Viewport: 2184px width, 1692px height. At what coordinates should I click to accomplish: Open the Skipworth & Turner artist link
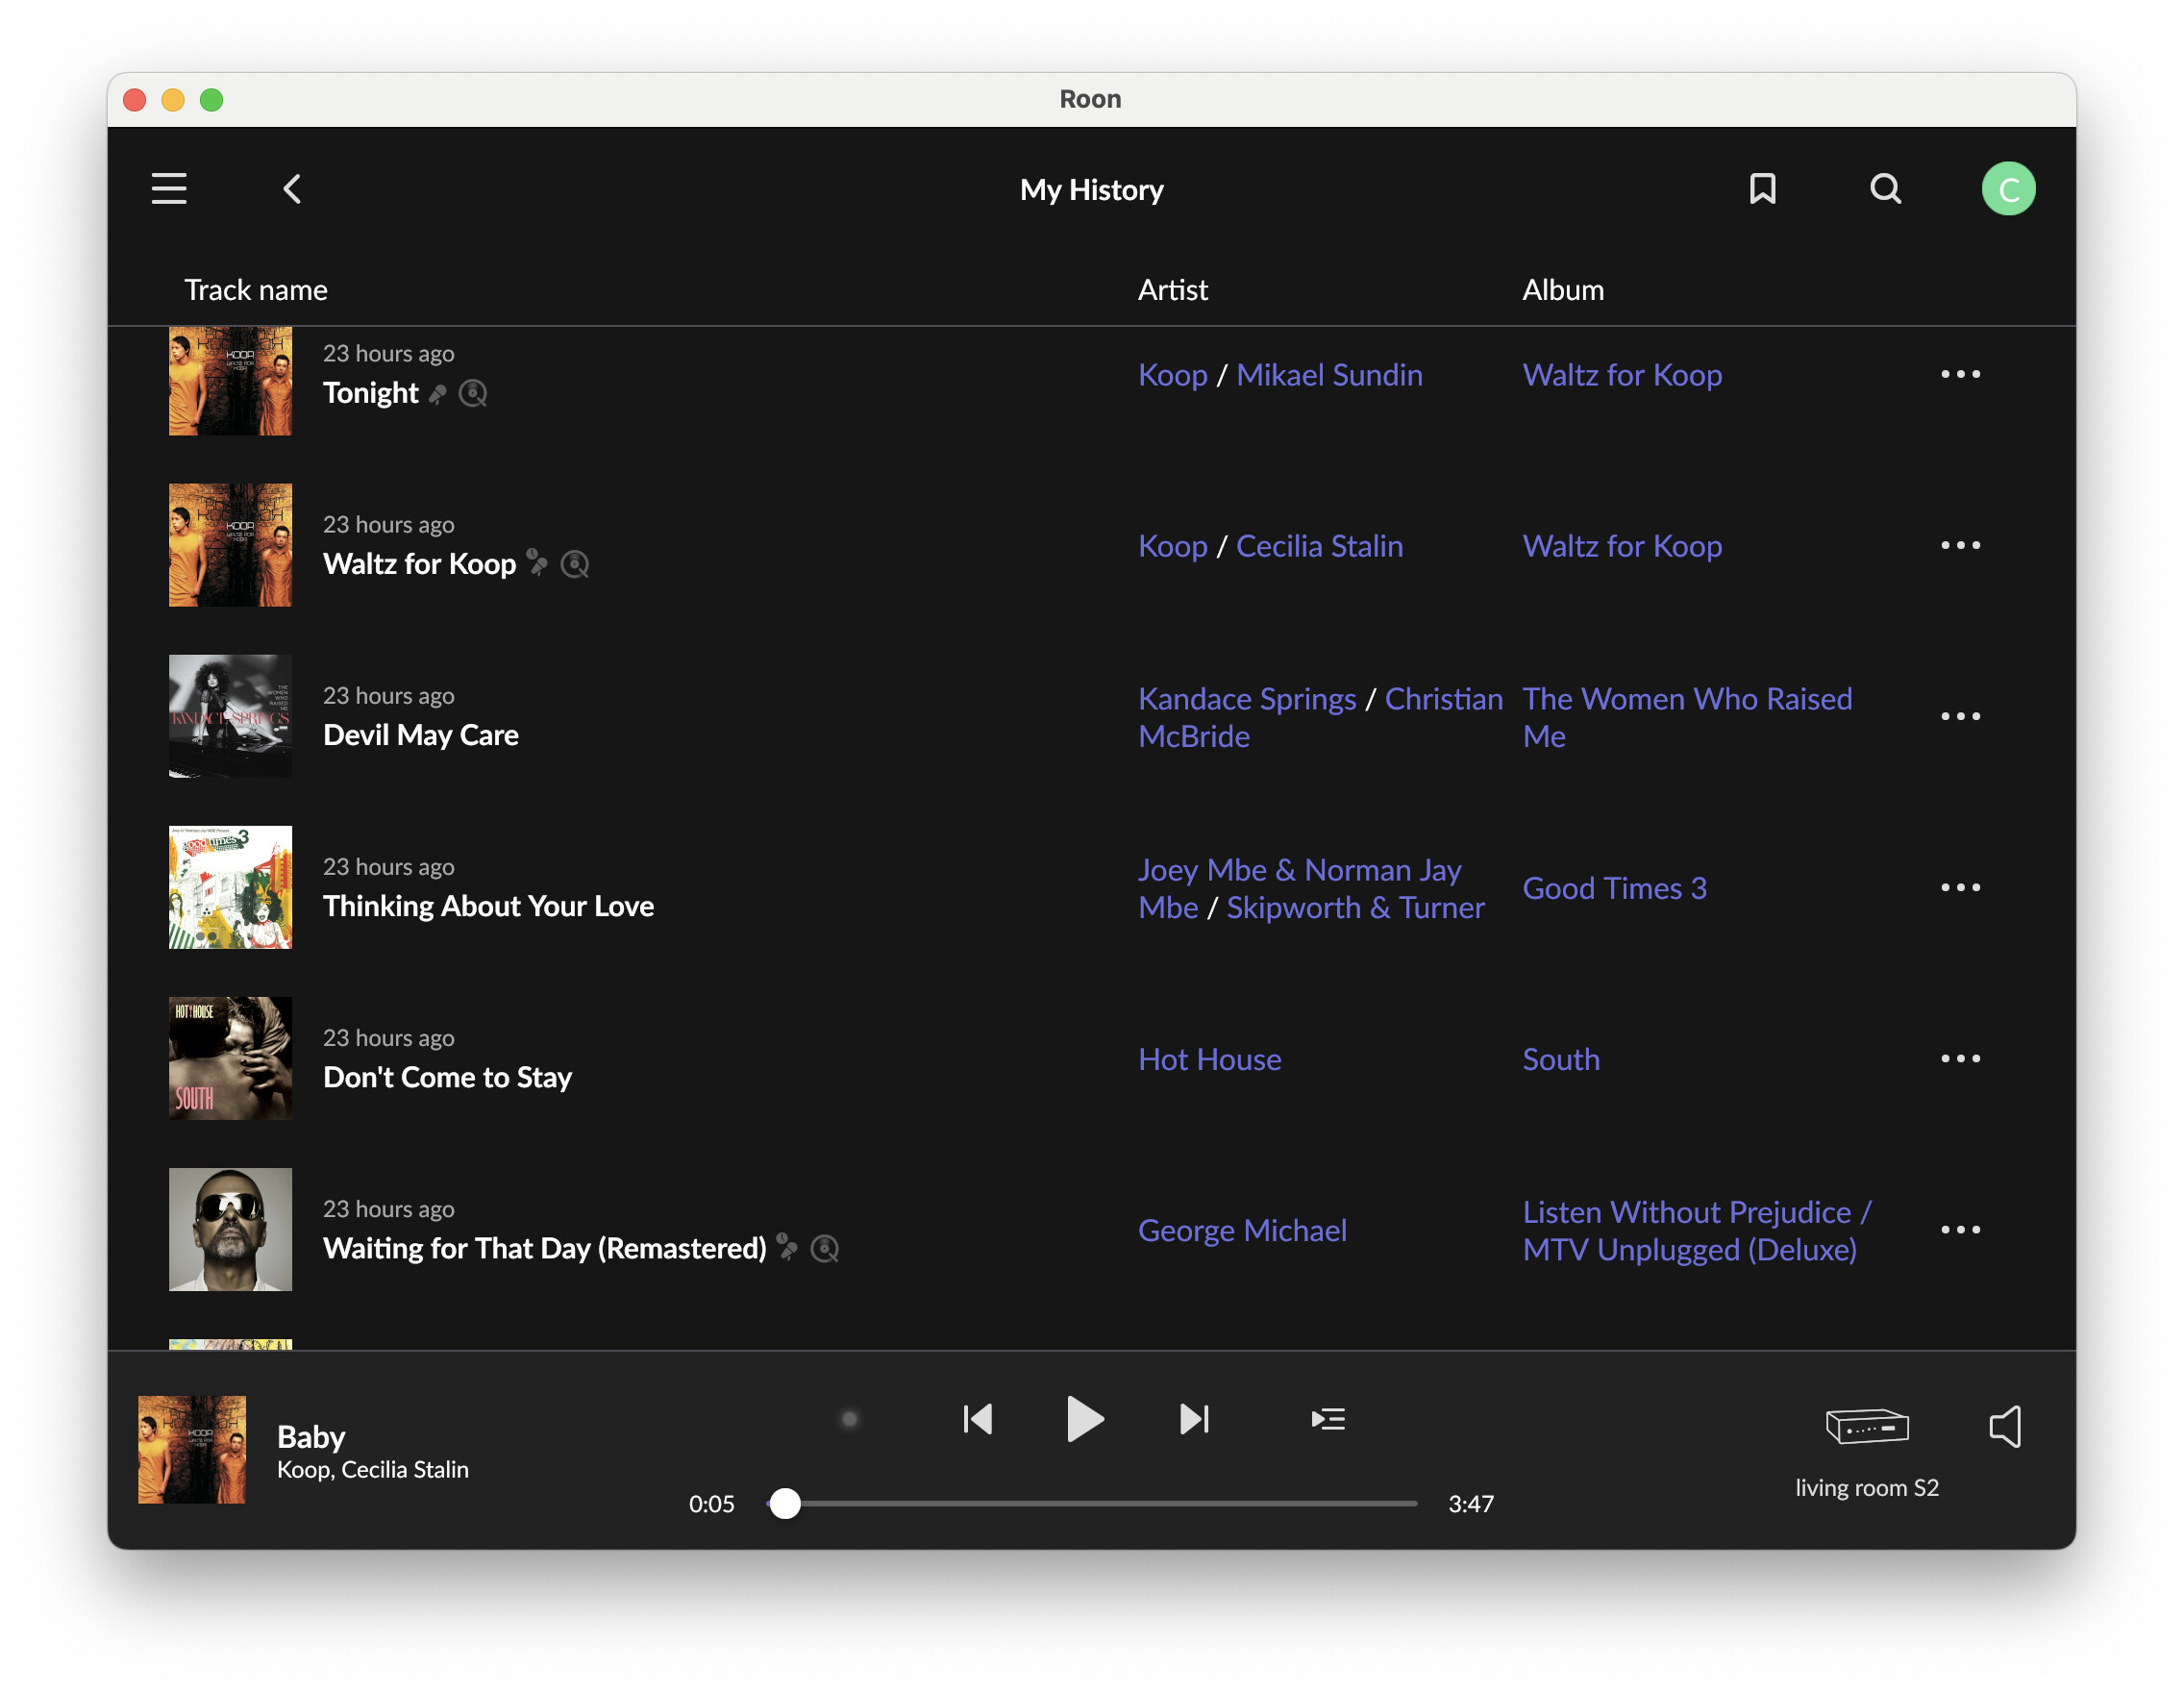(x=1355, y=907)
